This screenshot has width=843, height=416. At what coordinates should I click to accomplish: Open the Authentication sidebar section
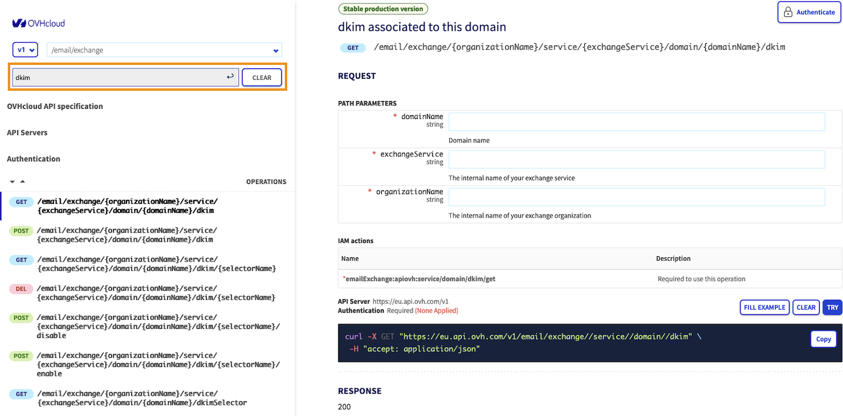[x=34, y=159]
